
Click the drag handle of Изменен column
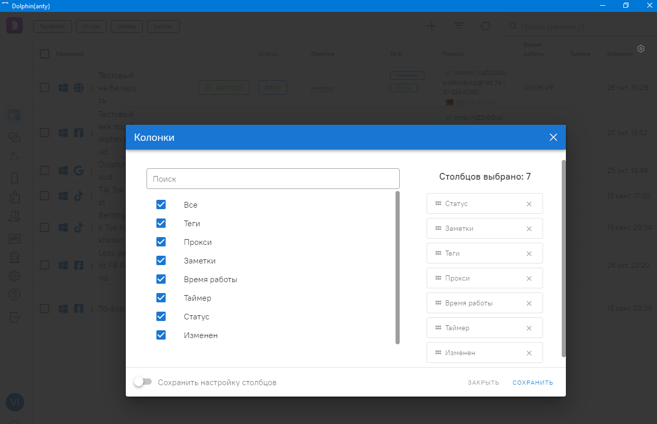tap(438, 353)
